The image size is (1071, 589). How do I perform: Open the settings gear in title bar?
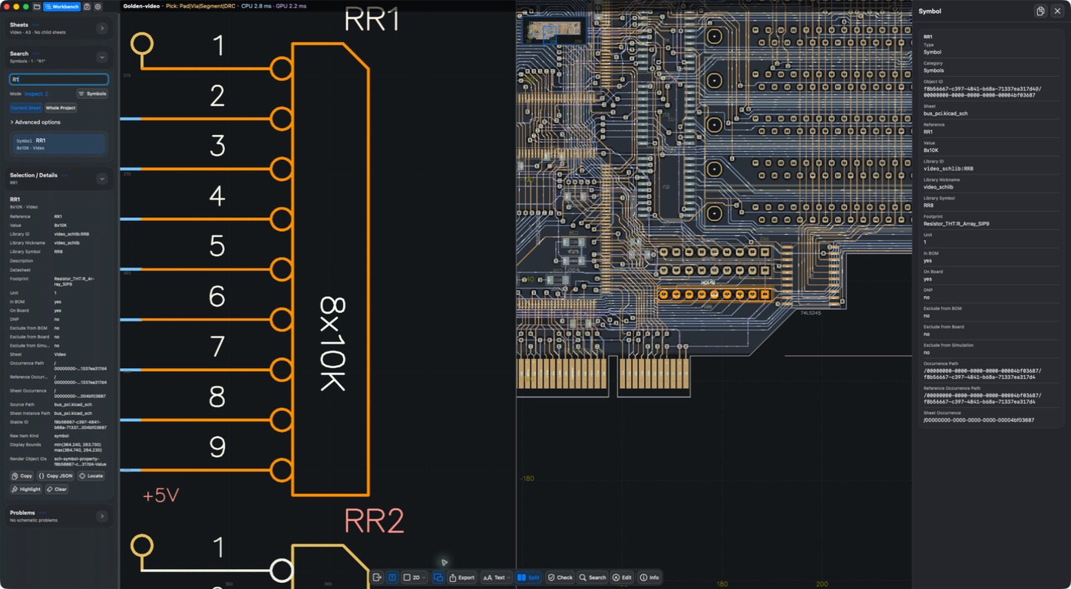[x=98, y=6]
